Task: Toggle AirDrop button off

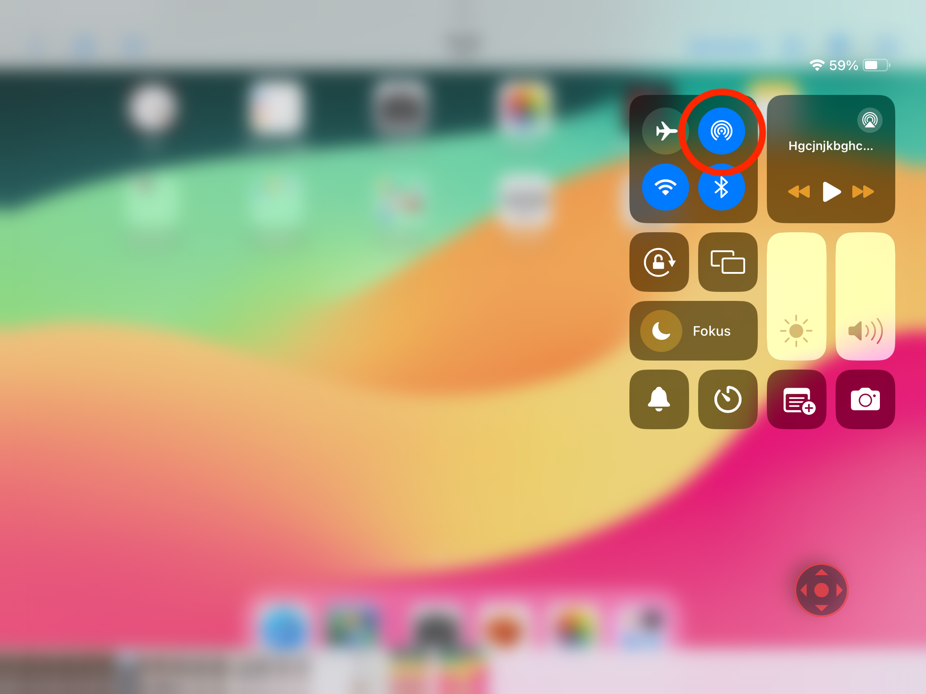Action: (721, 131)
